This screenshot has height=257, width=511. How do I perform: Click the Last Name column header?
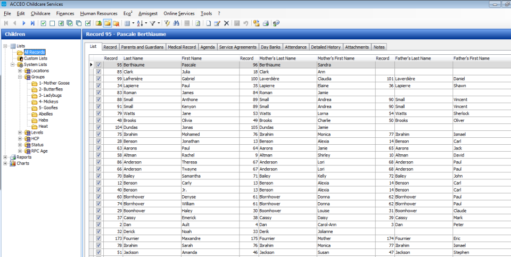pyautogui.click(x=152, y=59)
